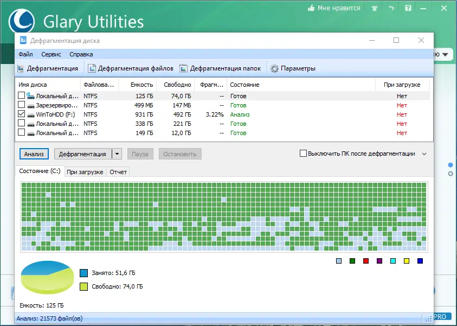Click the drive icon of the 125 ГБ disk
Image resolution: width=457 pixels, height=326 pixels.
coord(30,95)
